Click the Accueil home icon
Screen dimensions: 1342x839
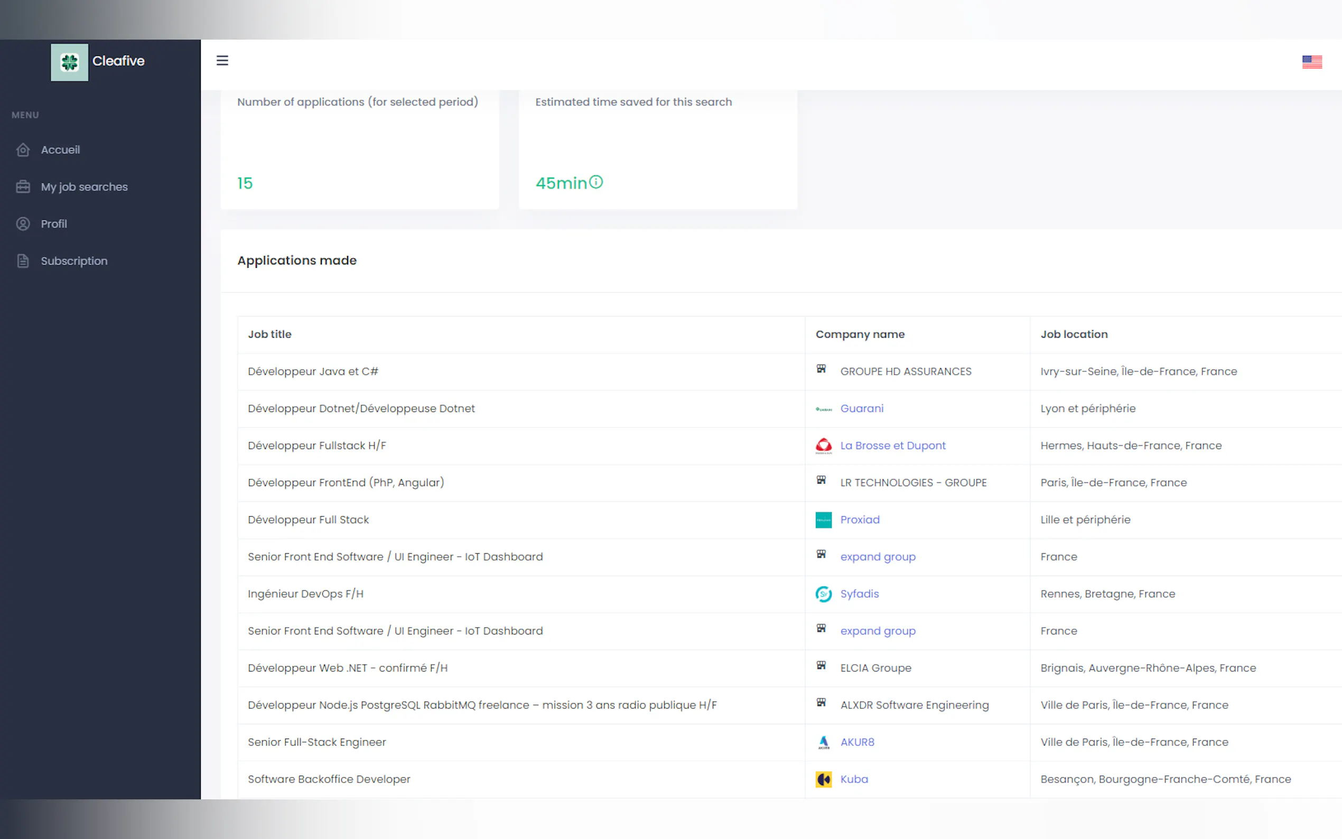coord(23,150)
